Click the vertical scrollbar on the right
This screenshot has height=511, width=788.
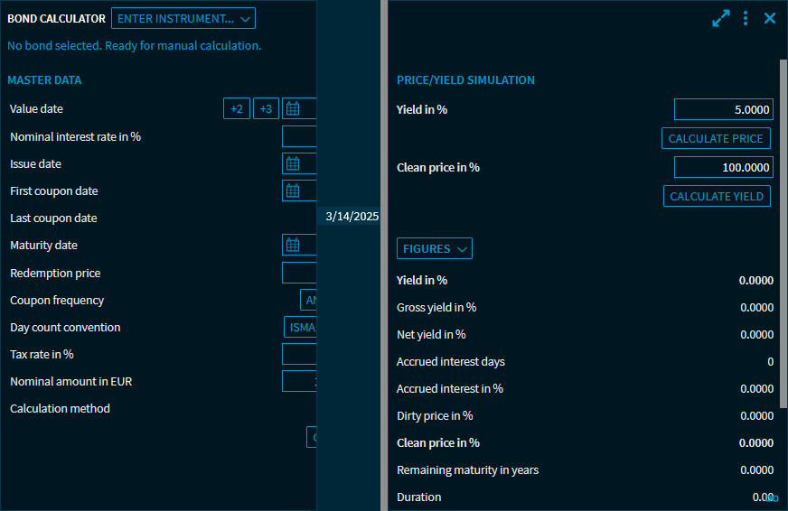click(x=783, y=233)
